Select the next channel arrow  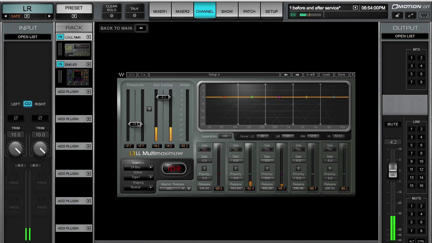coord(49,16)
